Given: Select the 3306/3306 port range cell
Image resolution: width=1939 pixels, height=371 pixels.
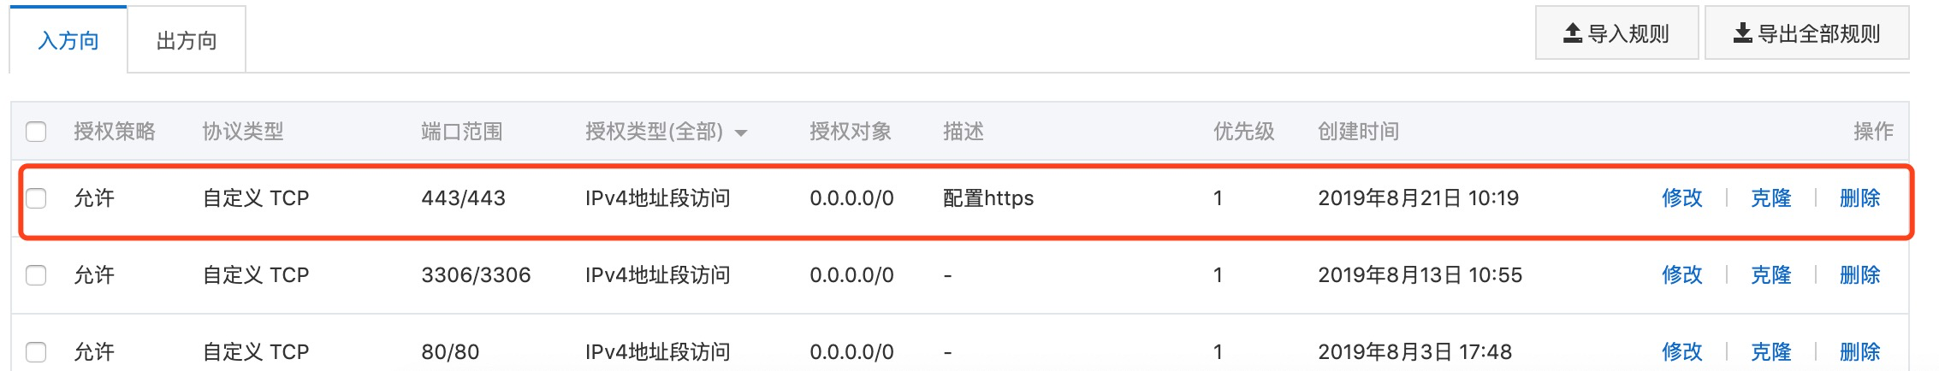Looking at the screenshot, I should point(476,275).
